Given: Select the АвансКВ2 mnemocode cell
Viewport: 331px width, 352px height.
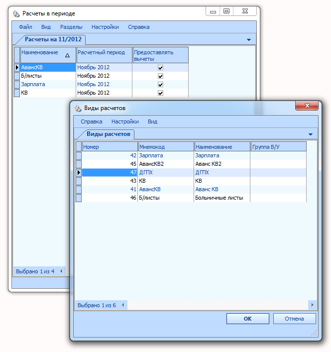Looking at the screenshot, I should [166, 164].
